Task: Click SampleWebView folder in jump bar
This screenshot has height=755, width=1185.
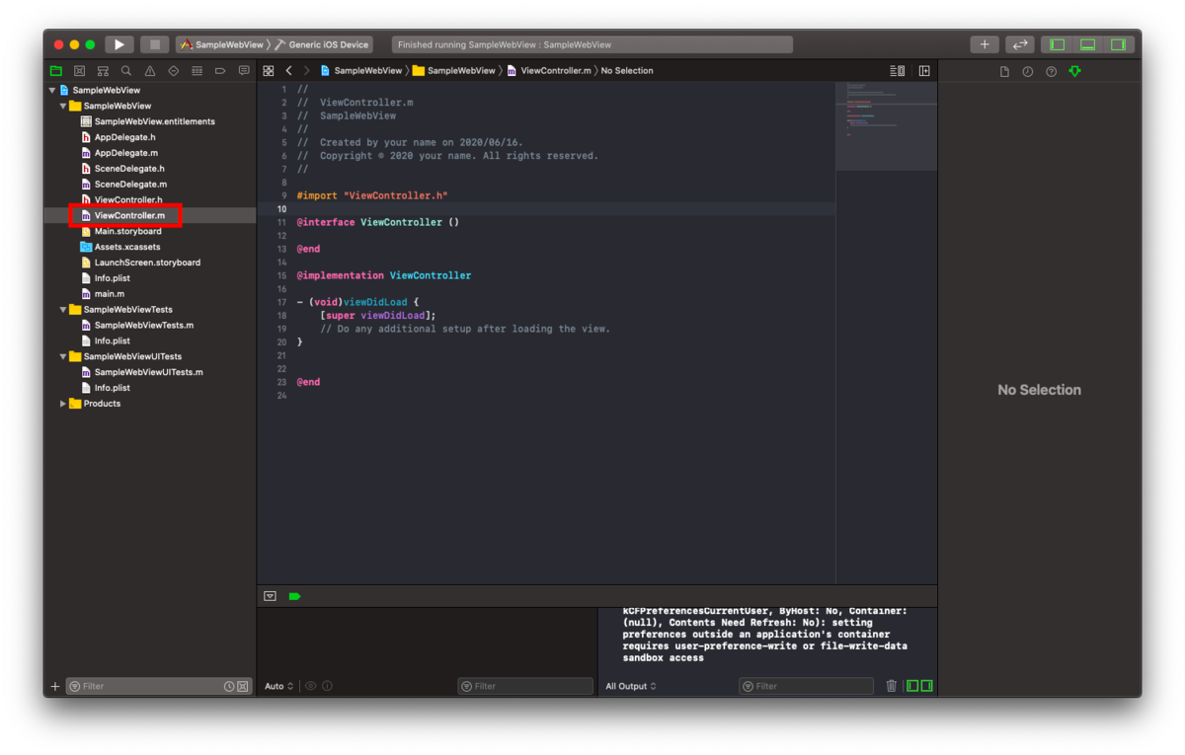Action: pyautogui.click(x=454, y=71)
